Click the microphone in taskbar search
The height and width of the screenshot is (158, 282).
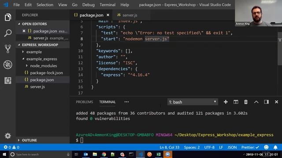pyautogui.click(x=68, y=154)
